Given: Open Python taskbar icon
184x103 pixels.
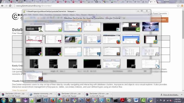Looking at the screenshot, I should (x=150, y=100).
